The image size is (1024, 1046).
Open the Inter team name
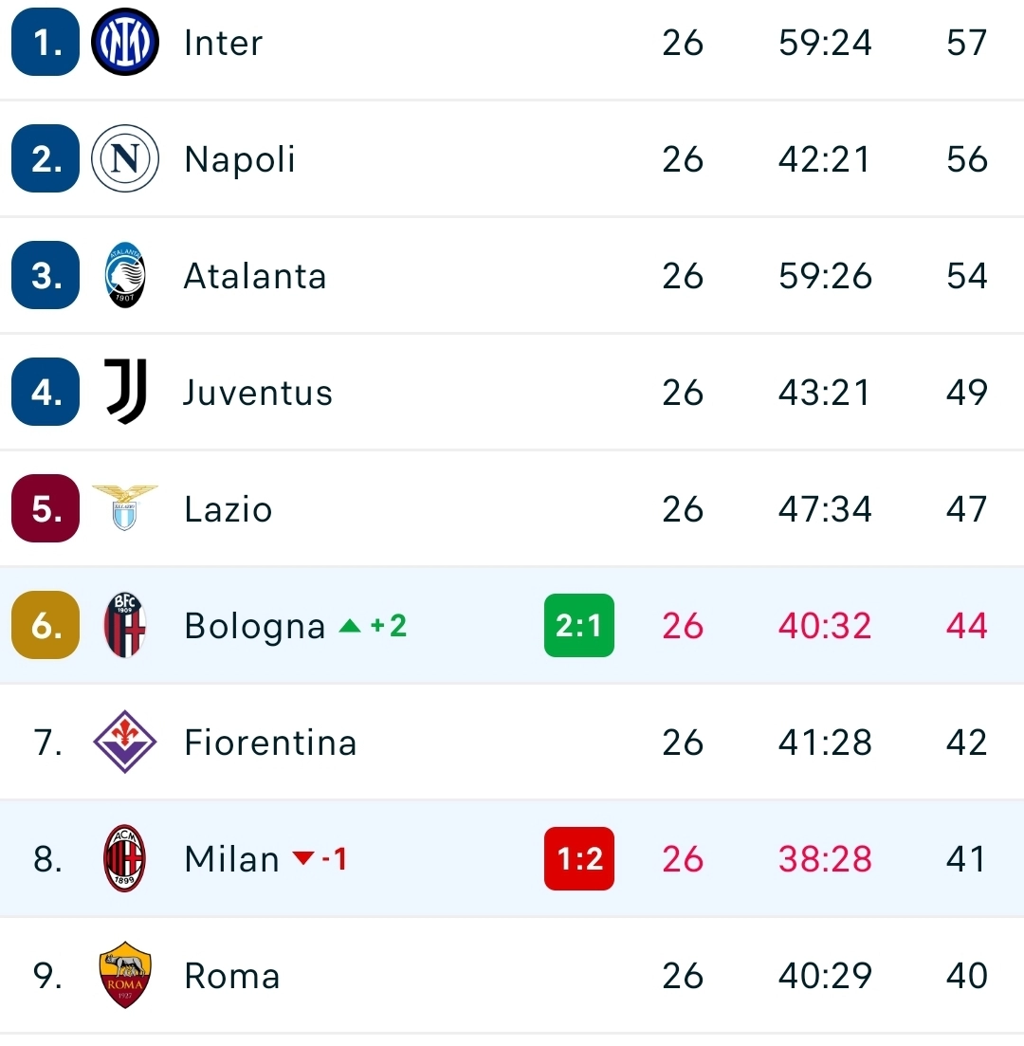click(223, 43)
